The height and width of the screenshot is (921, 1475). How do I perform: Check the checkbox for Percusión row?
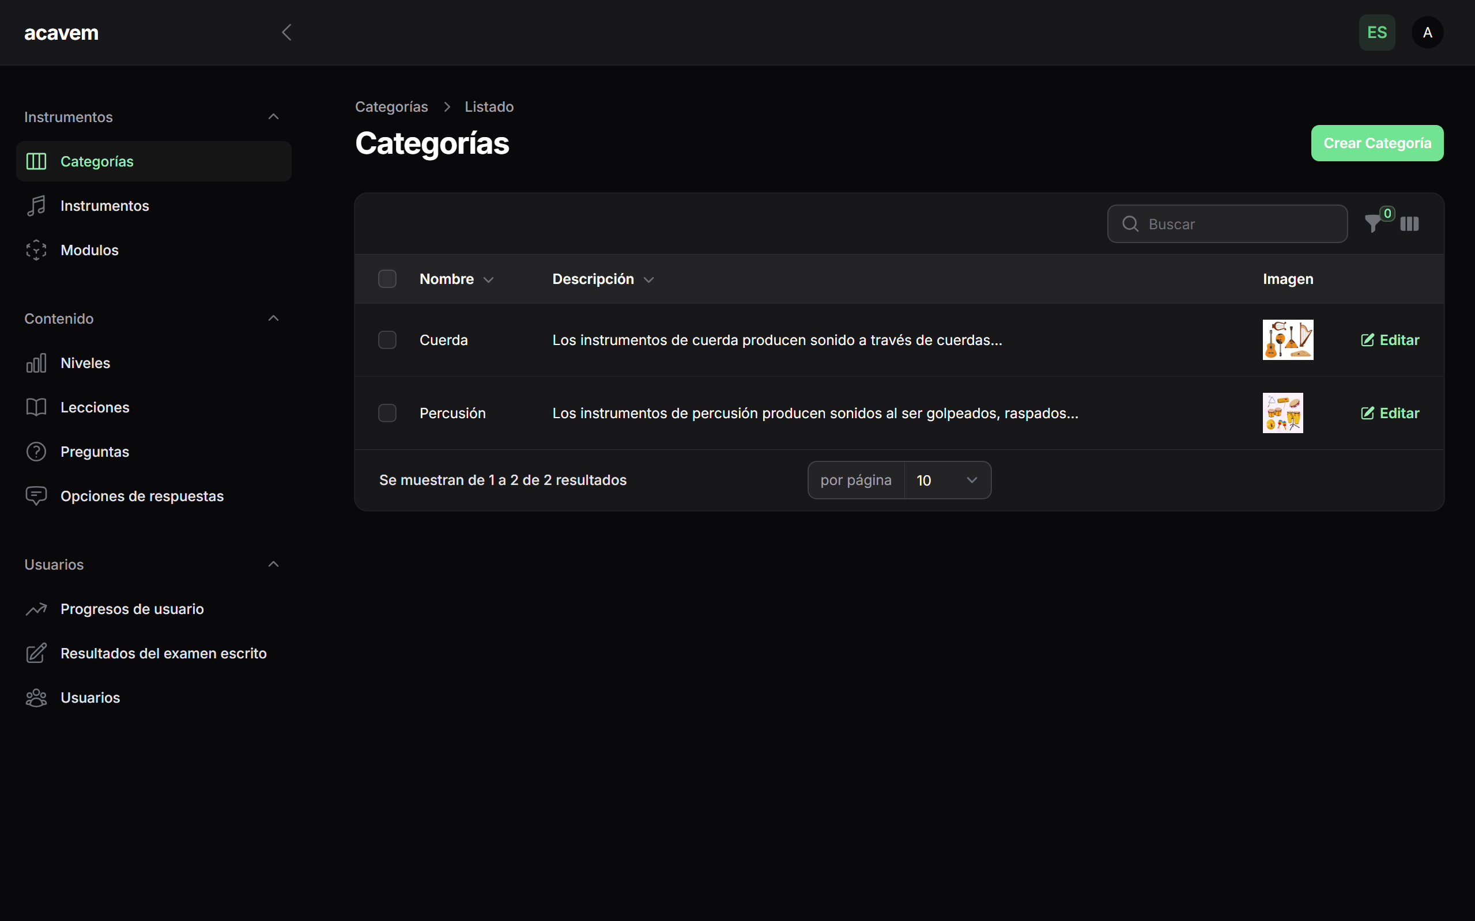[387, 413]
